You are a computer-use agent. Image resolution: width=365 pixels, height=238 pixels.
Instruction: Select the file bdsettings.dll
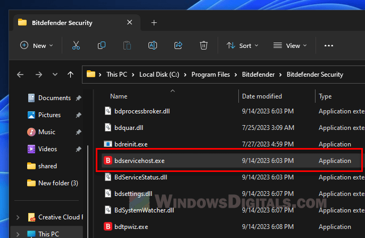coord(133,194)
